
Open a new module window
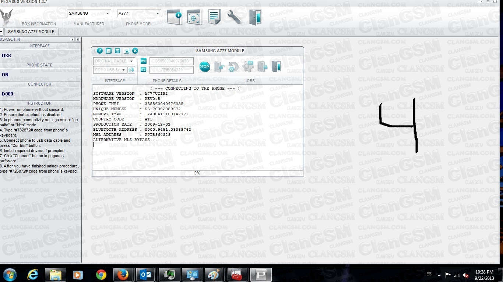tap(174, 17)
